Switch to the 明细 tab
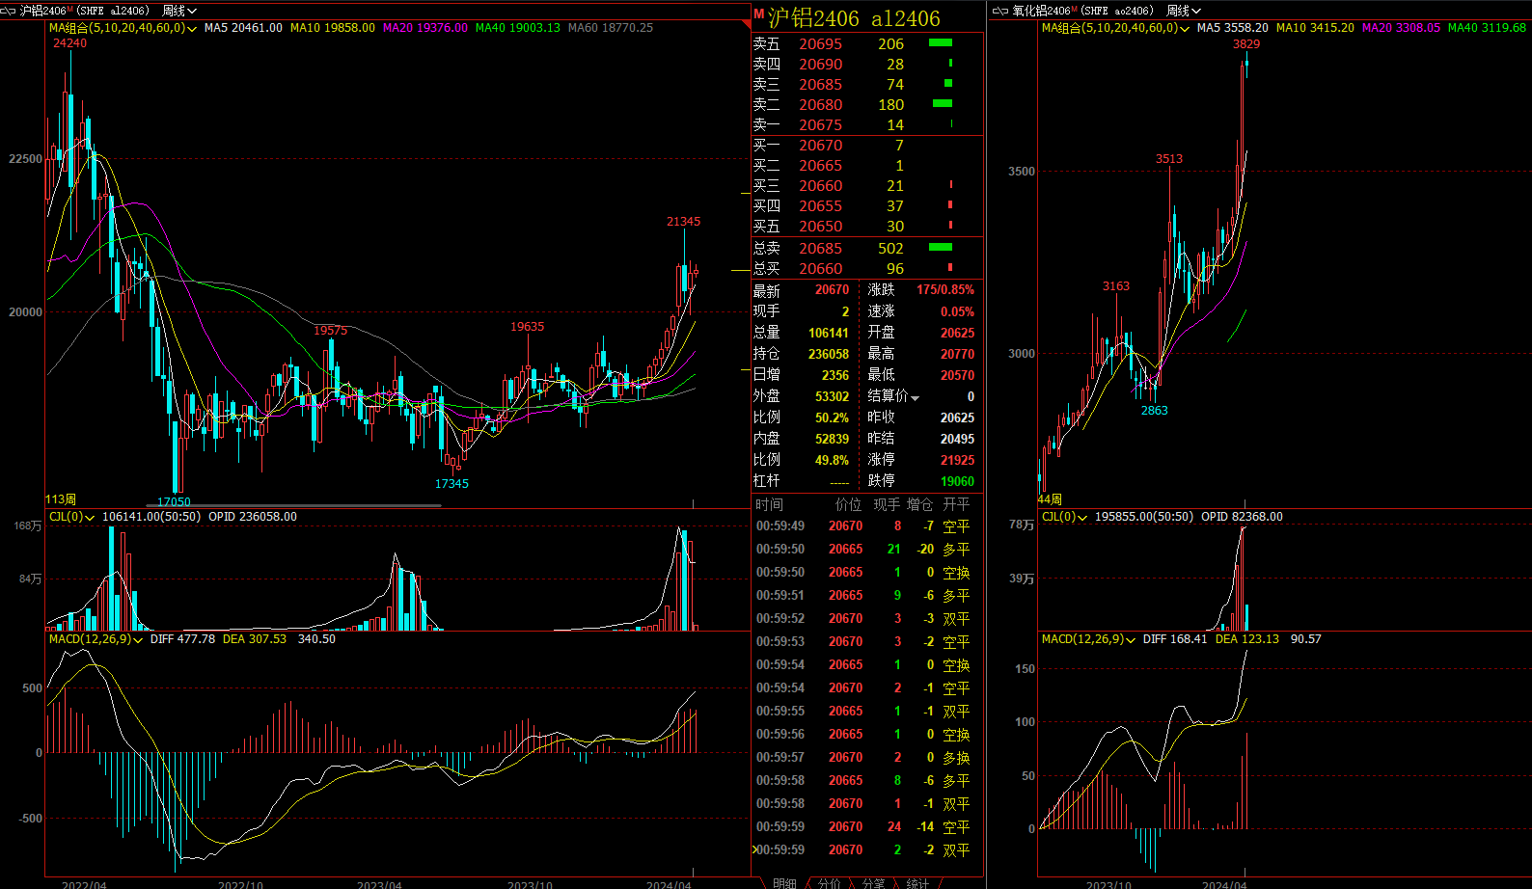The image size is (1532, 889). tap(784, 882)
